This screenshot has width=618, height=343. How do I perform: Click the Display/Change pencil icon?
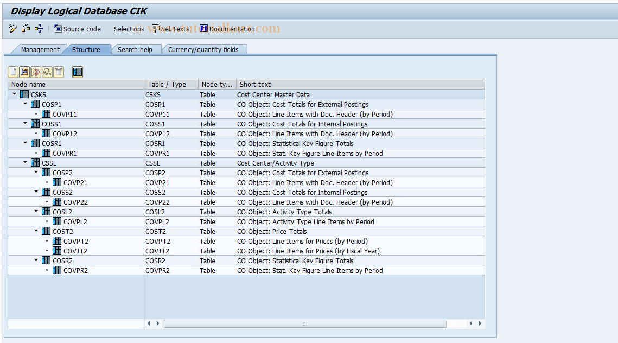tap(12, 28)
